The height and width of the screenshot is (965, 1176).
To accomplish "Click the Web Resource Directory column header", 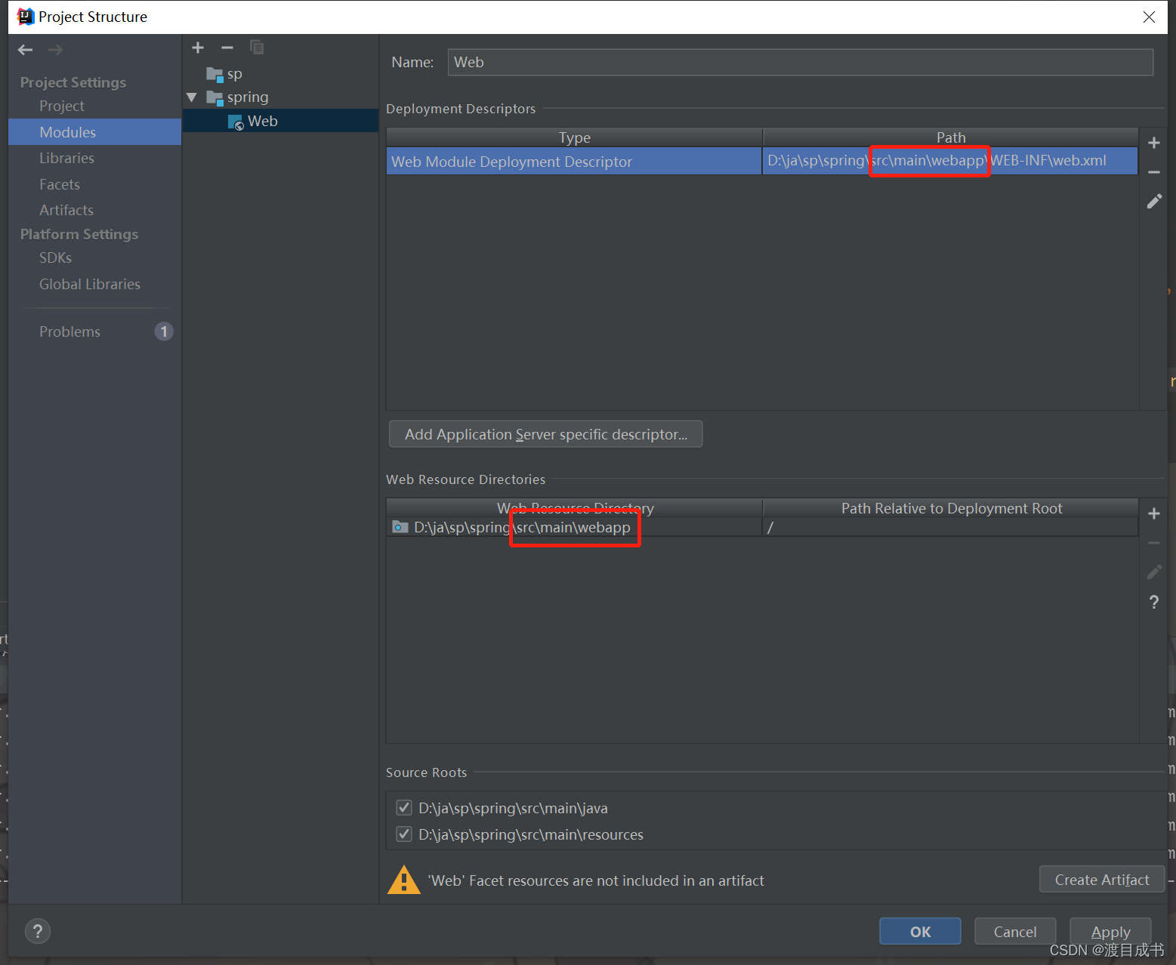I will (x=574, y=507).
